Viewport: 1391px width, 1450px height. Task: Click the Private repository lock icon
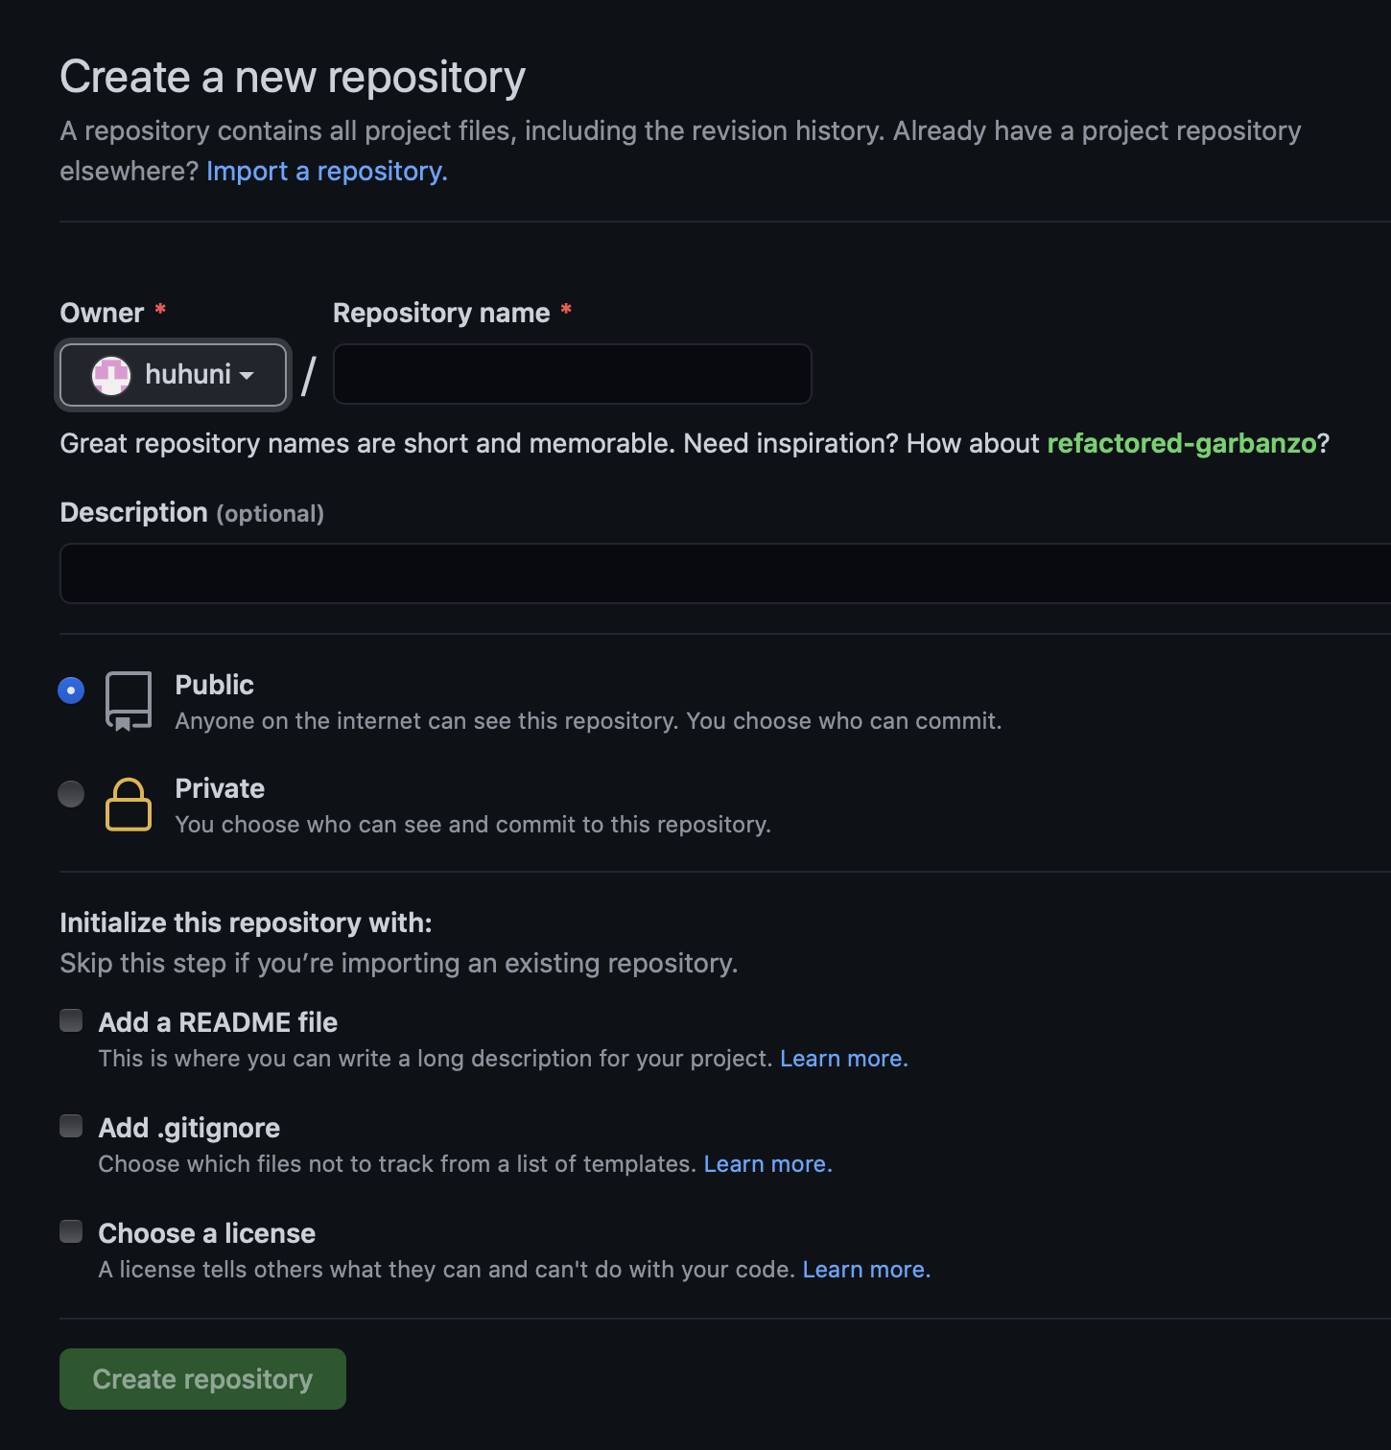point(128,806)
